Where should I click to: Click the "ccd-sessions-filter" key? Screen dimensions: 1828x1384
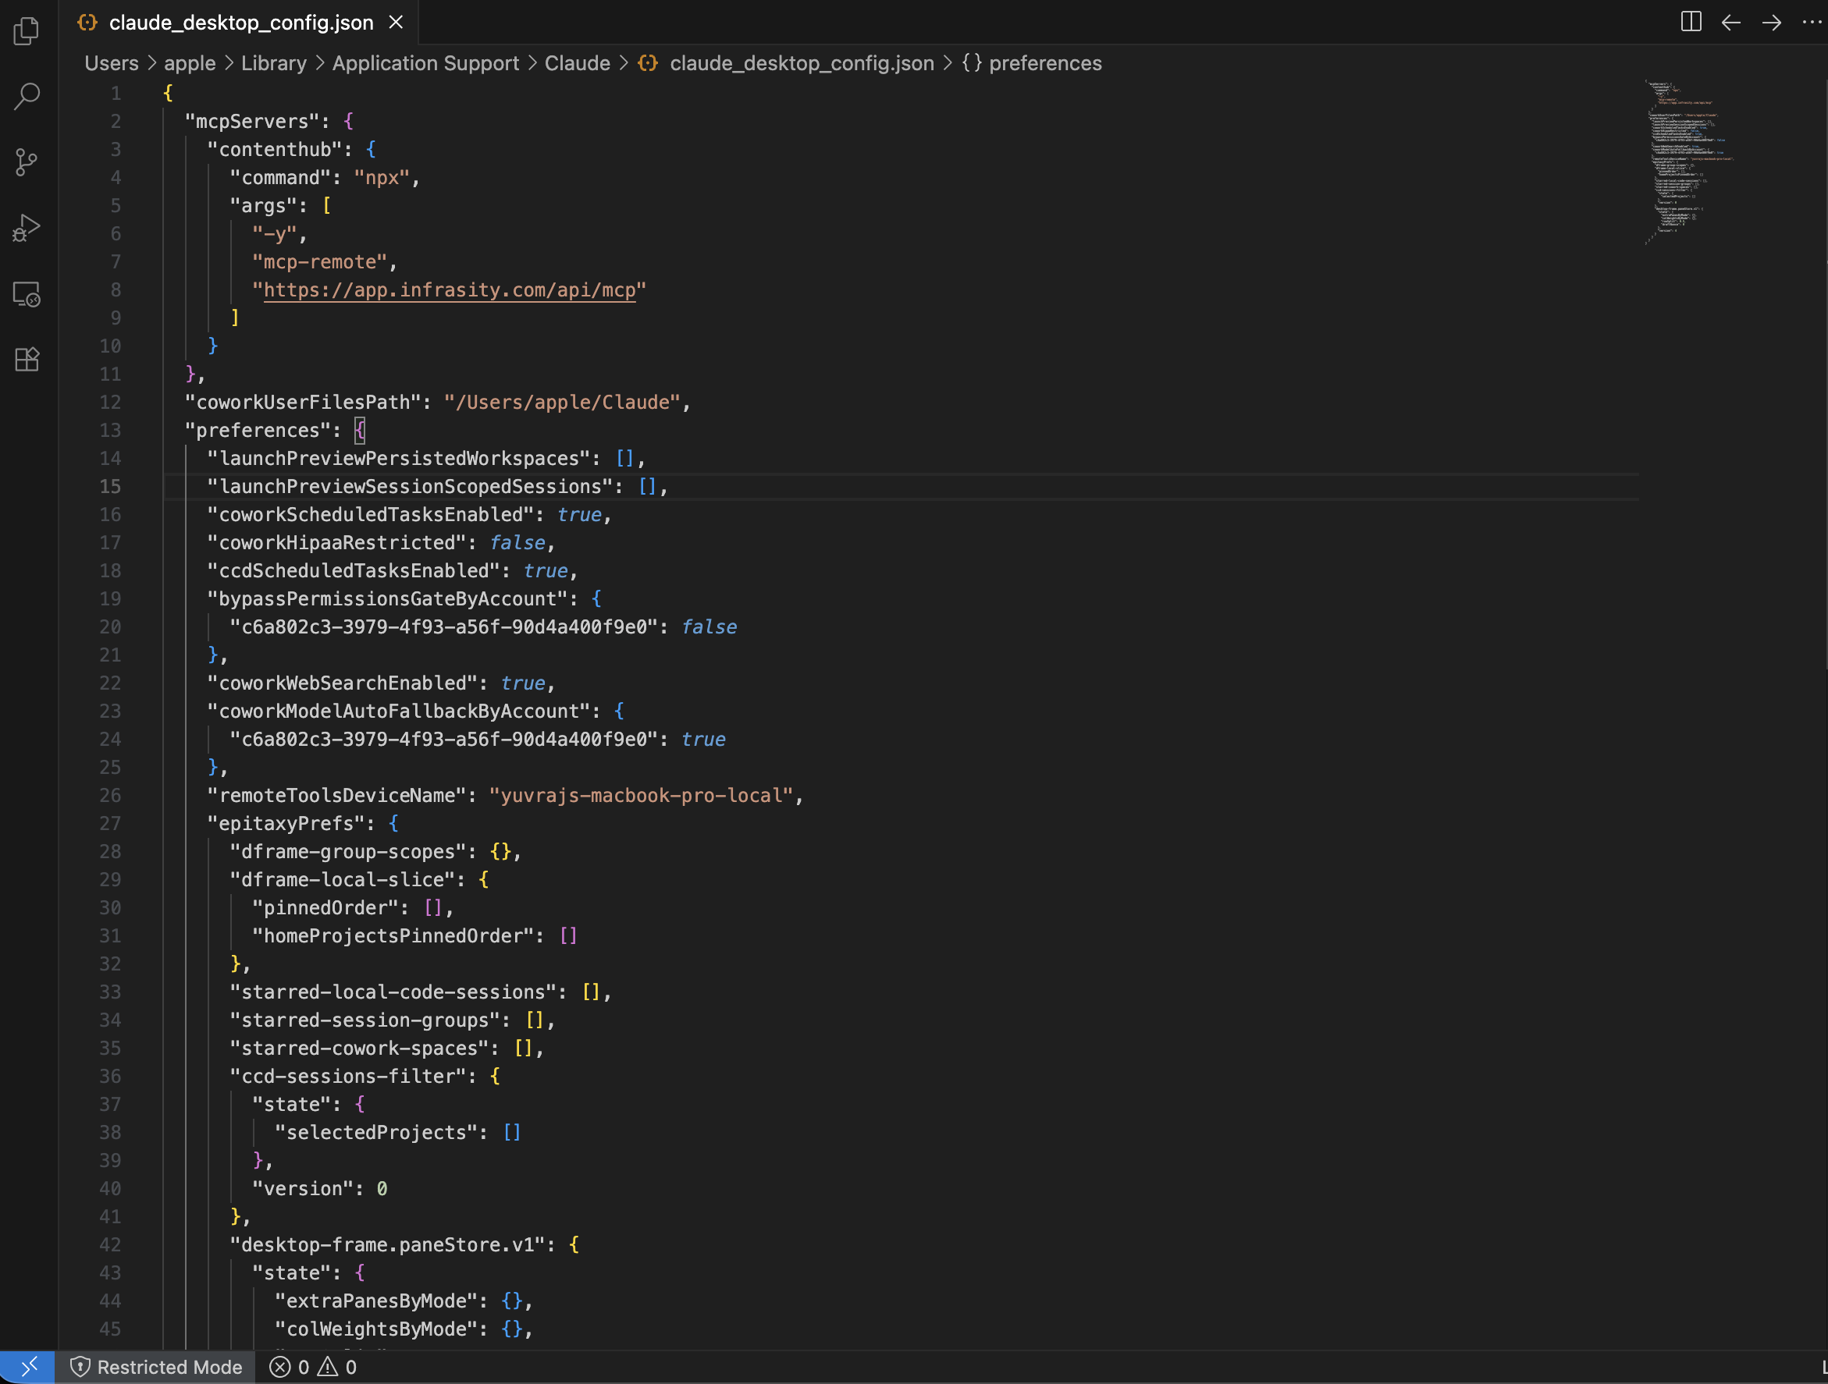point(348,1076)
